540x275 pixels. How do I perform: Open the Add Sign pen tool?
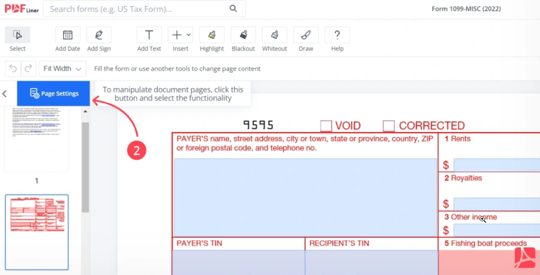click(x=99, y=39)
